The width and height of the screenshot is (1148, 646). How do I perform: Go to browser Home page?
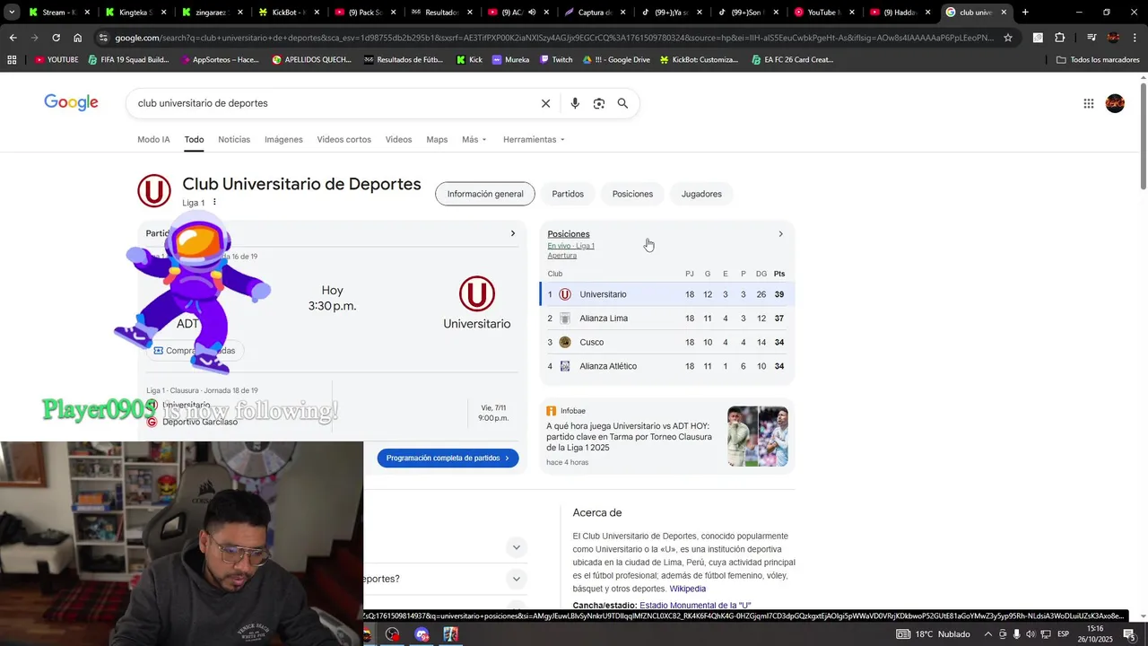[x=77, y=38]
